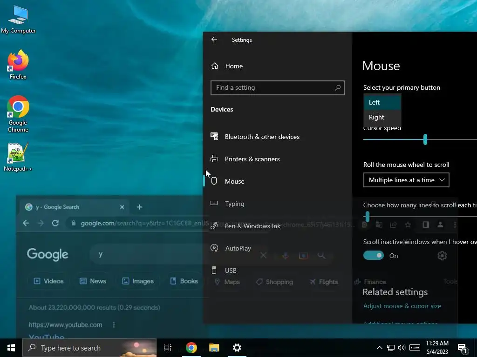Select the Firefox desktop shortcut

point(18,65)
